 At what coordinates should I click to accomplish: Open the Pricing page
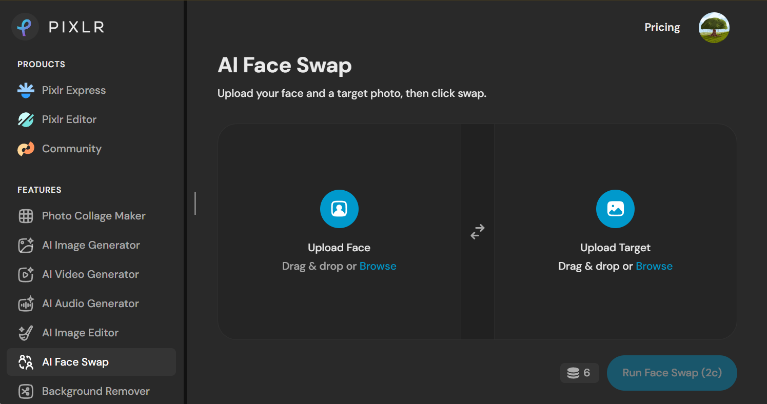tap(662, 27)
